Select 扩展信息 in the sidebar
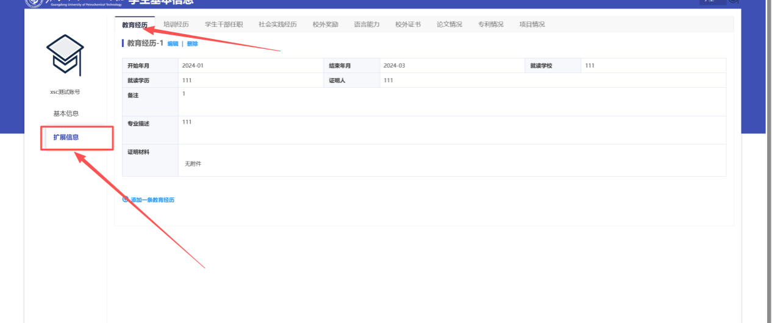 coord(66,137)
